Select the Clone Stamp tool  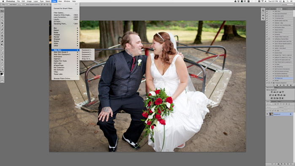pyautogui.click(x=2, y=35)
